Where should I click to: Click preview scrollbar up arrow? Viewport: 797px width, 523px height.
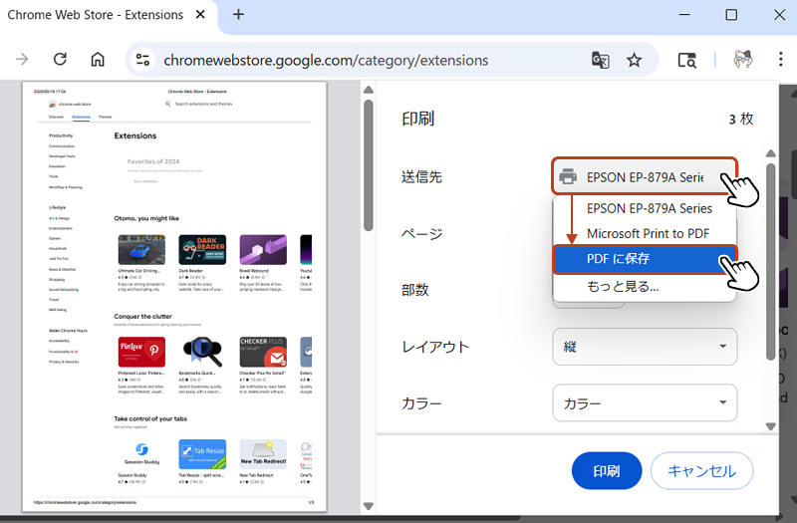click(x=369, y=90)
